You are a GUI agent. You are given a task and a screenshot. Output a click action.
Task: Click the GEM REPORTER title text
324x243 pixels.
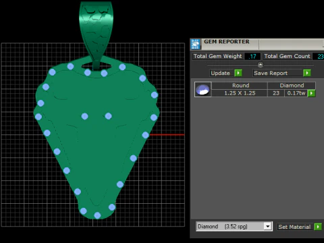227,42
